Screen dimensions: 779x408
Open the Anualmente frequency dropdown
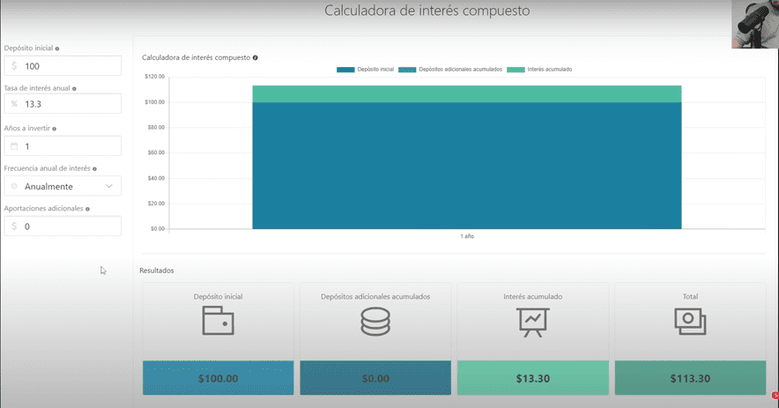(62, 186)
